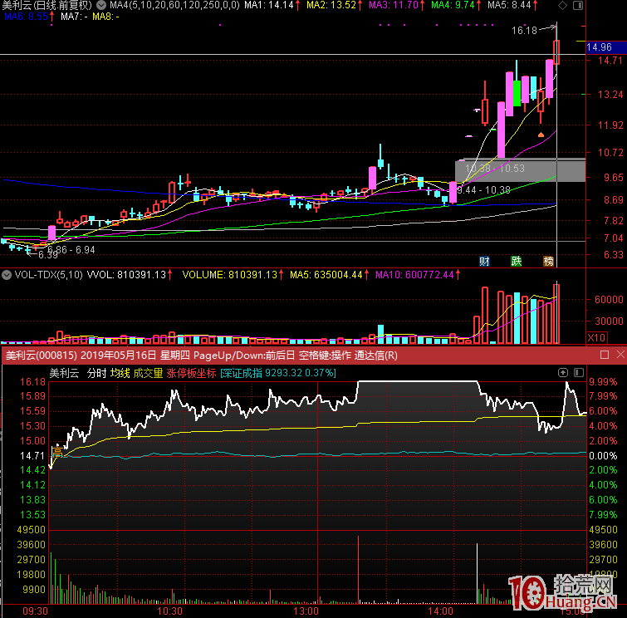Click the 10:30 time axis label
627x618 pixels.
(x=169, y=611)
